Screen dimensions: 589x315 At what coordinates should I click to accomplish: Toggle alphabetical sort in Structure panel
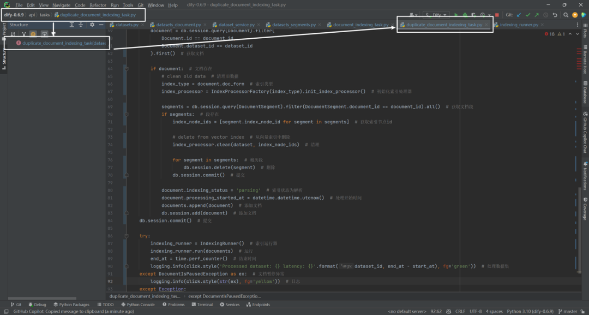(13, 34)
